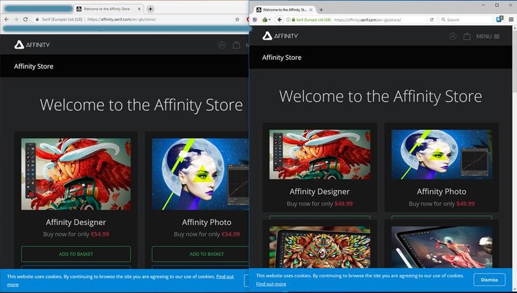Open the green leaf extension dropdown in Firefox

266,20
